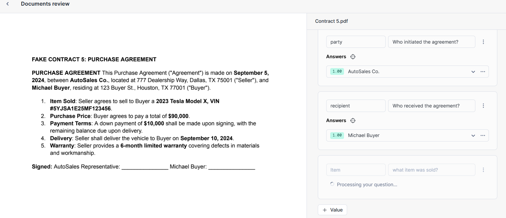Screen dimensions: 506x218
Task: Edit the party field name input
Action: (356, 42)
